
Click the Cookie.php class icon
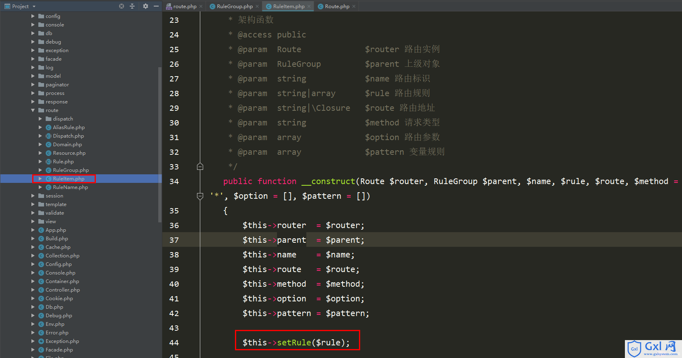tap(41, 299)
